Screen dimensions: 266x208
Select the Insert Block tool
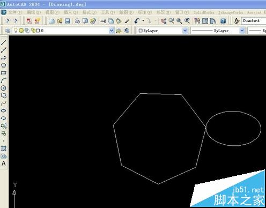4,126
